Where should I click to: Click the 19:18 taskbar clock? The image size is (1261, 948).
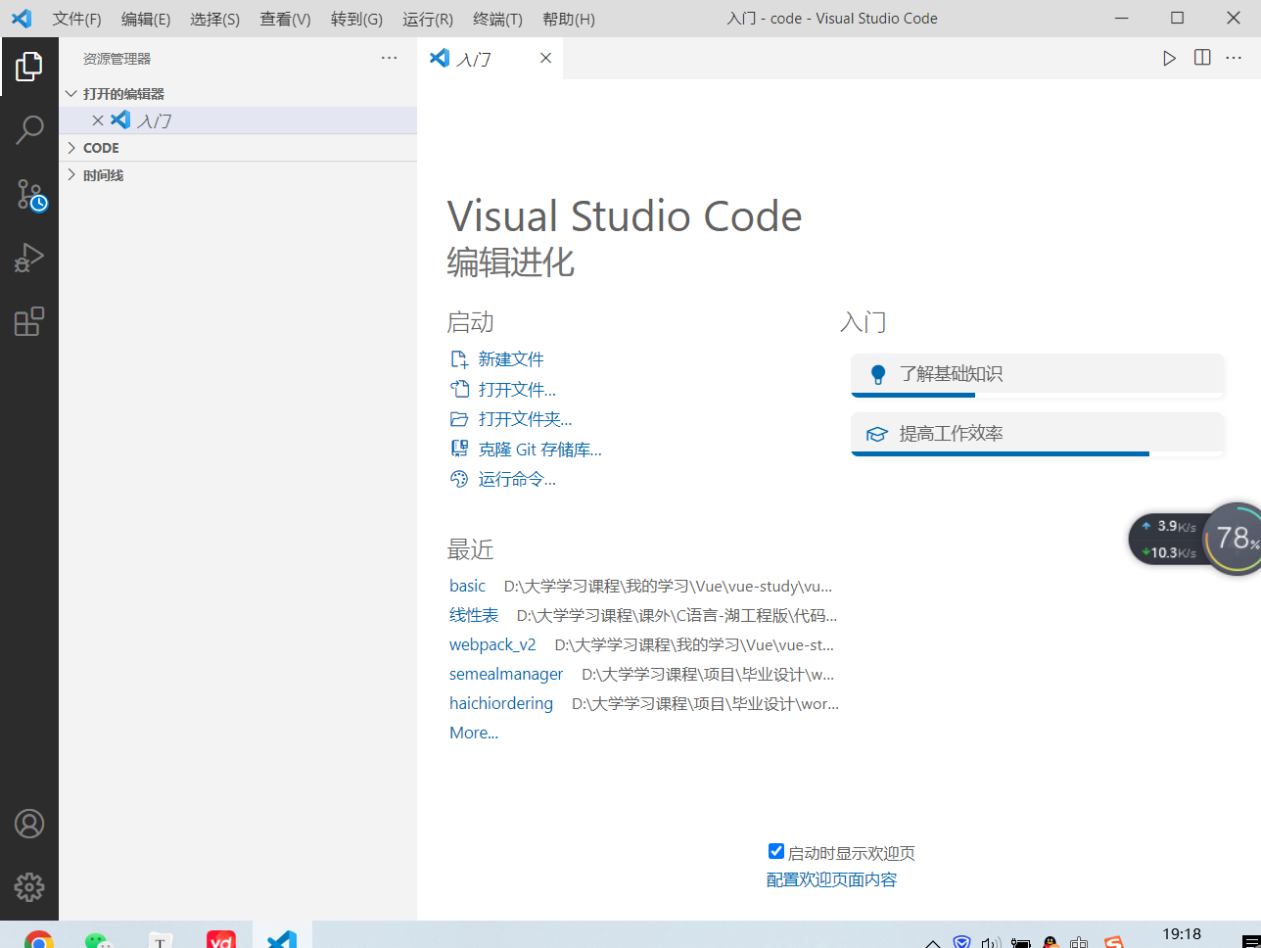(1181, 934)
